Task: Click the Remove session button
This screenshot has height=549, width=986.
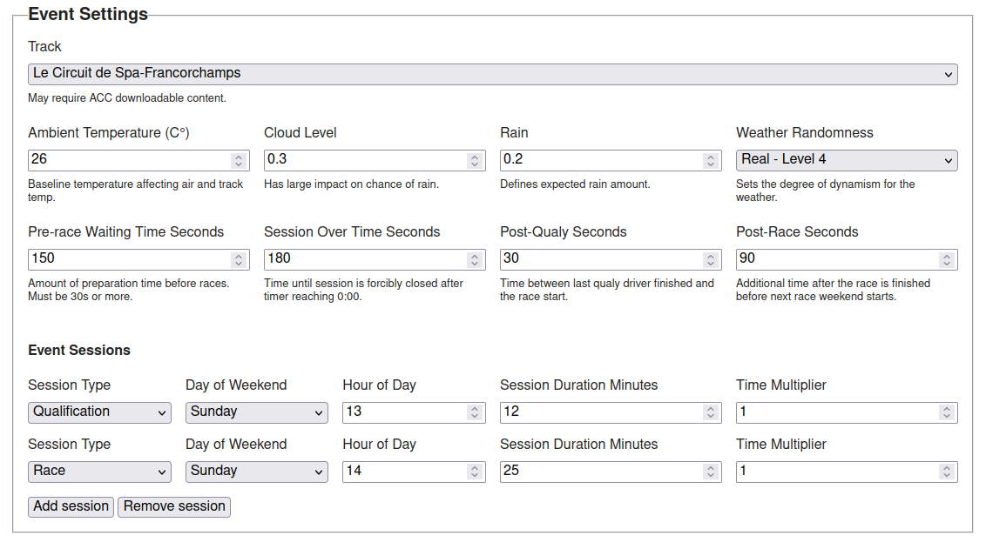Action: tap(174, 506)
